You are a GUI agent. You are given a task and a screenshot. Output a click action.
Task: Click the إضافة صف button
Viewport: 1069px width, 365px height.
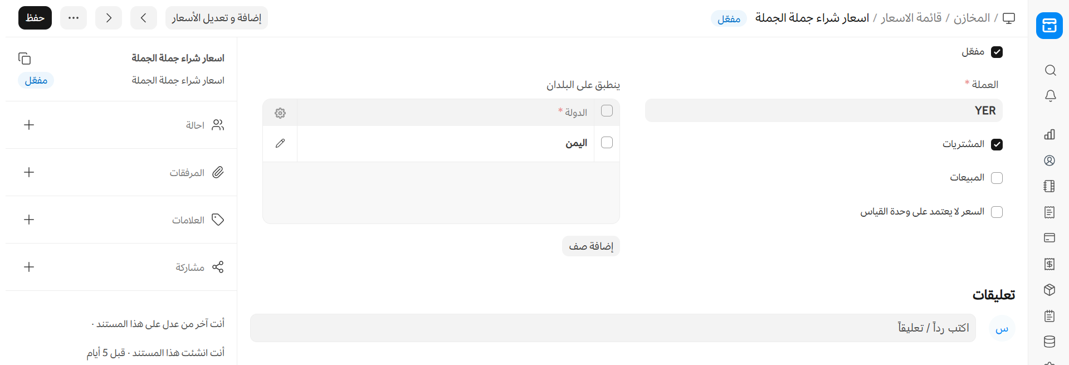(590, 246)
